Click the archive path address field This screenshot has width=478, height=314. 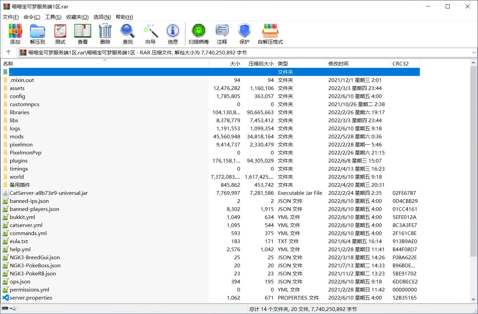coord(248,52)
